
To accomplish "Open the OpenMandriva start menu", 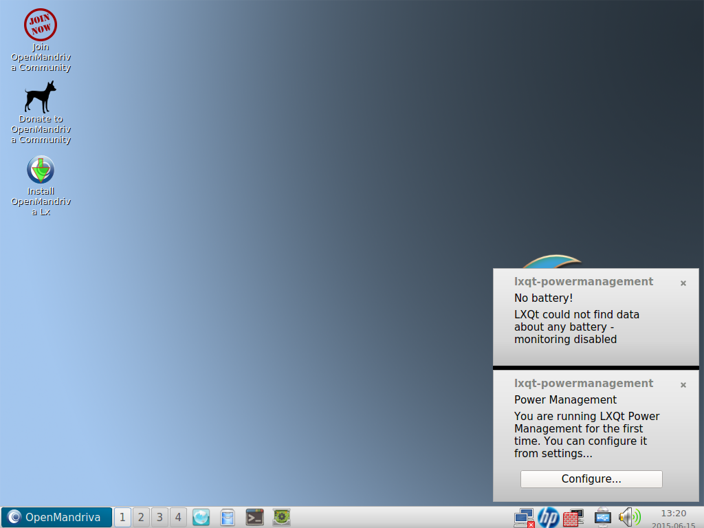I will (x=56, y=517).
